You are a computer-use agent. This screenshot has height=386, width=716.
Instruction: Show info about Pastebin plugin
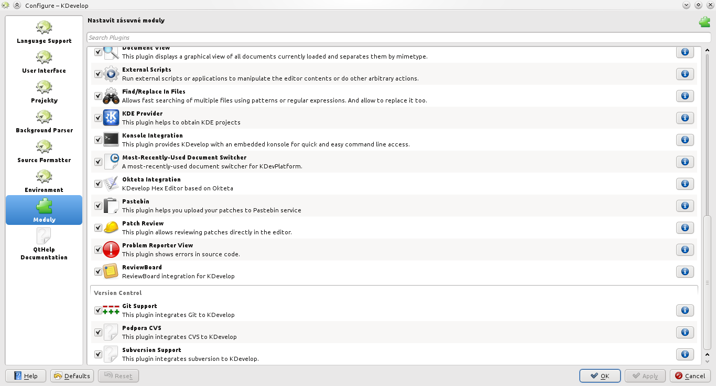(x=685, y=206)
